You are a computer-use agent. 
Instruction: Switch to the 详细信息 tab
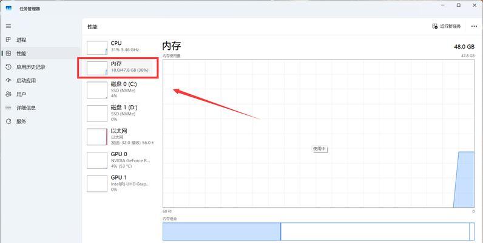(40, 108)
